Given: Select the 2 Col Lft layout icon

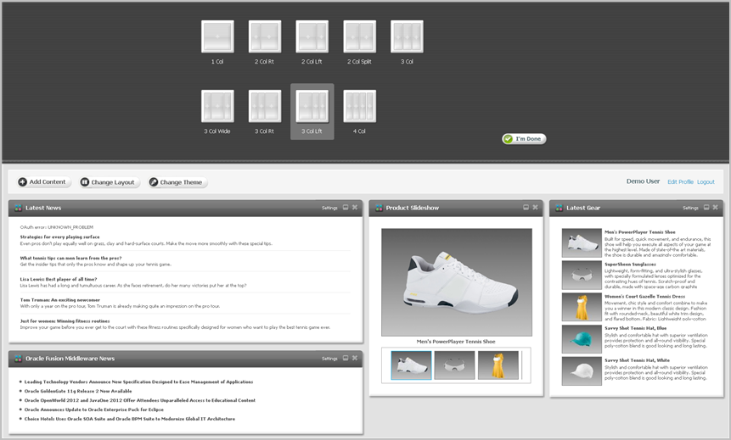Looking at the screenshot, I should click(312, 36).
